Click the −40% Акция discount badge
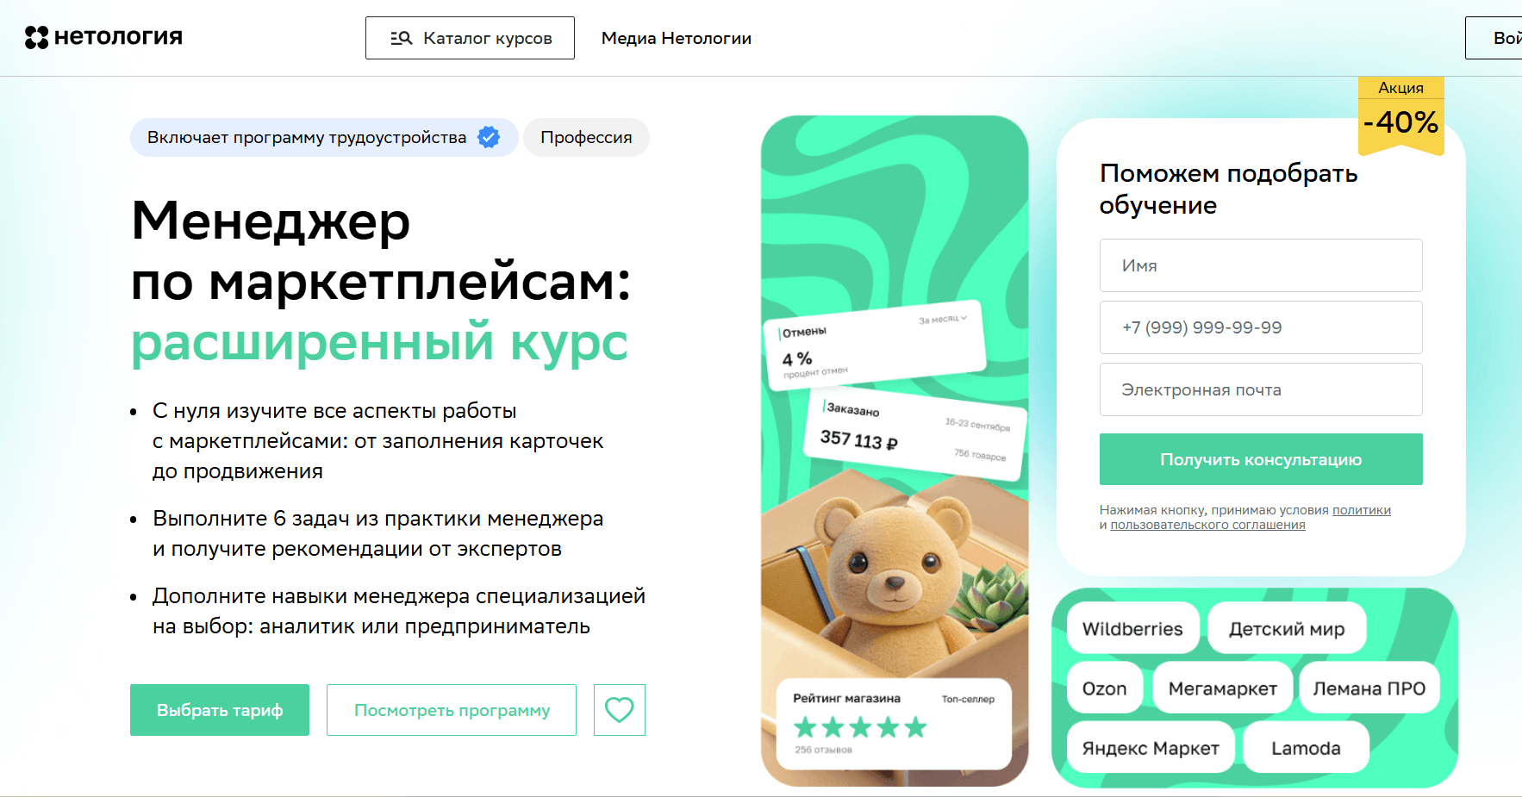The height and width of the screenshot is (797, 1522). click(x=1400, y=116)
